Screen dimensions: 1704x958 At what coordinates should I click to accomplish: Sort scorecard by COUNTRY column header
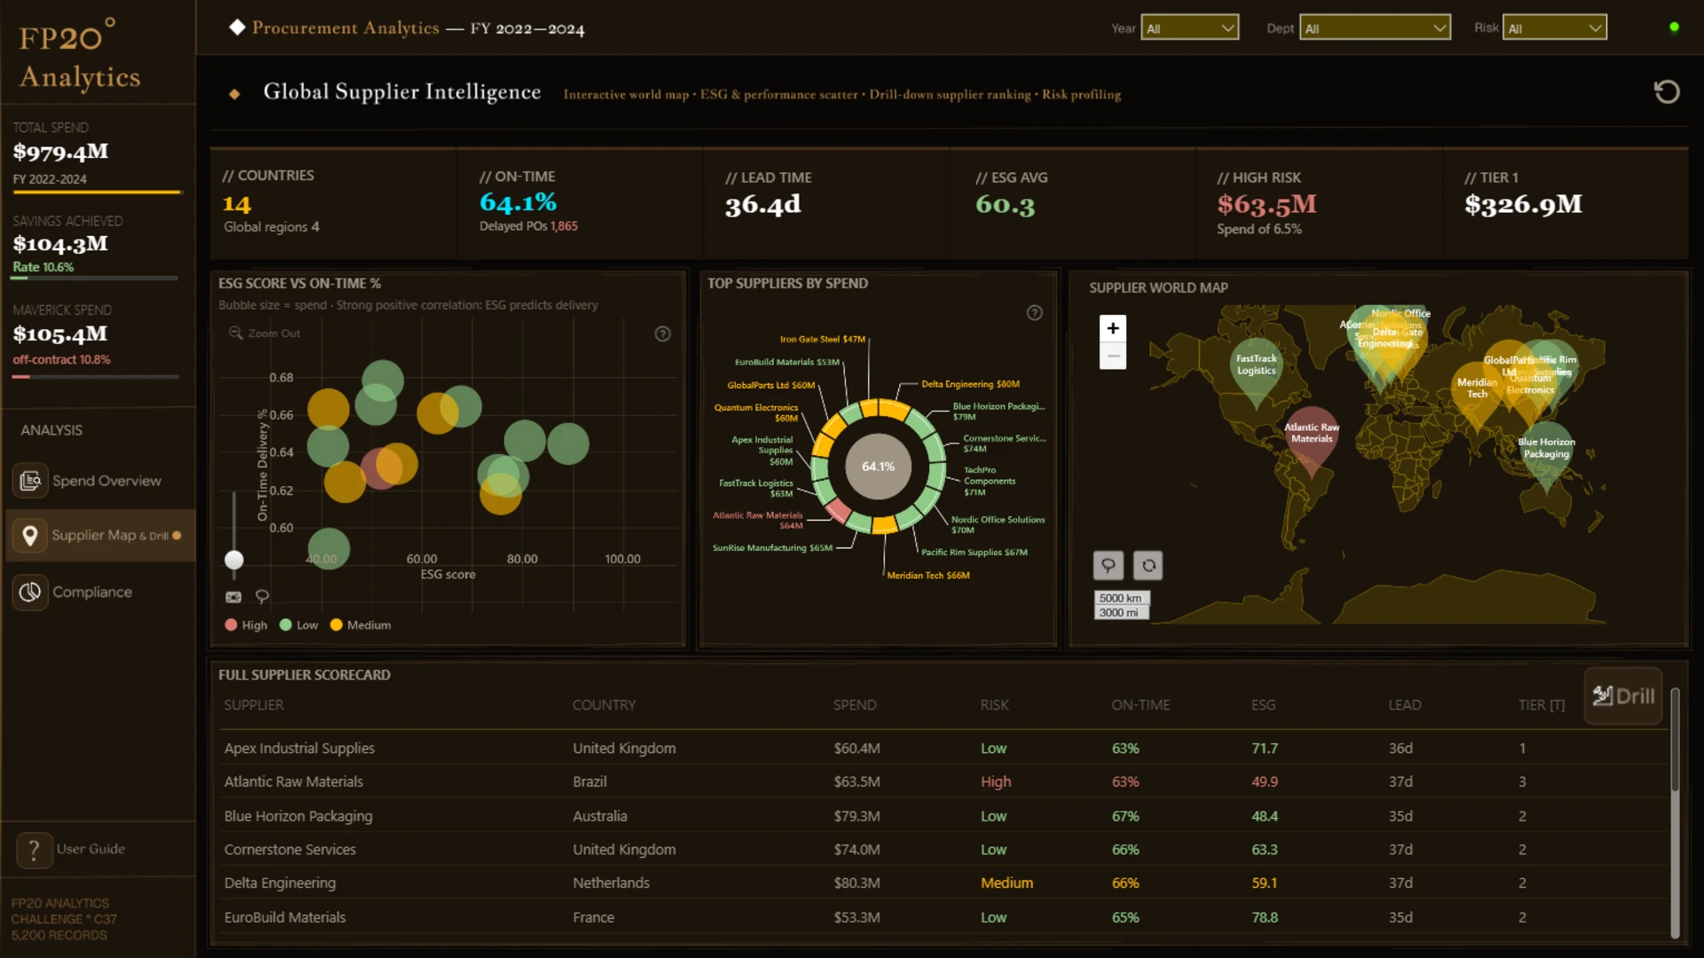604,705
